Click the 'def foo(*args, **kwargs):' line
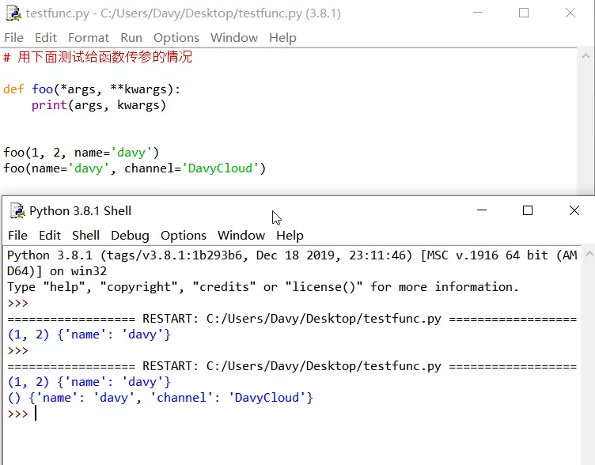Image resolution: width=595 pixels, height=465 pixels. pyautogui.click(x=92, y=89)
